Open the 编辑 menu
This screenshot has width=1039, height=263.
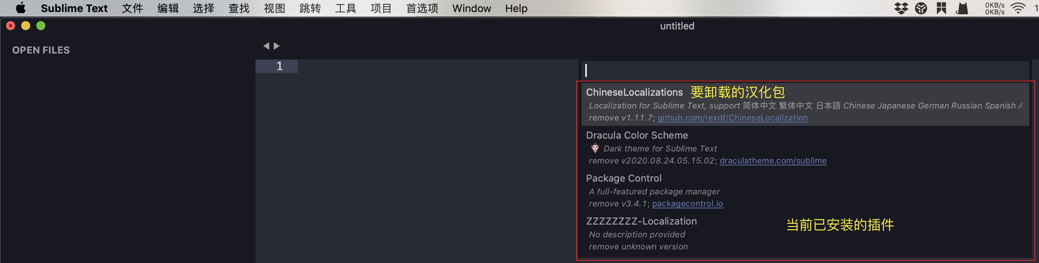168,8
